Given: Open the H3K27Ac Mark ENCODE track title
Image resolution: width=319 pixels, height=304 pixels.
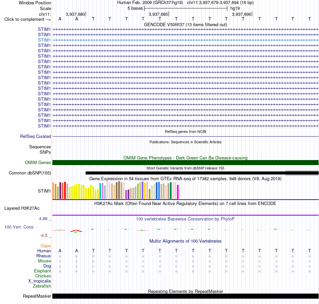Looking at the screenshot, I should pos(185,204).
